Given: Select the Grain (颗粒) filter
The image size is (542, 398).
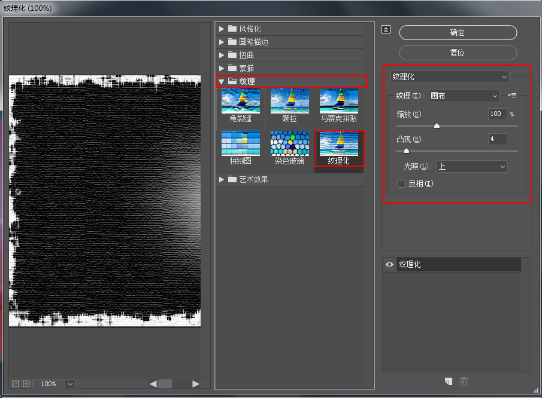Looking at the screenshot, I should pos(289,102).
